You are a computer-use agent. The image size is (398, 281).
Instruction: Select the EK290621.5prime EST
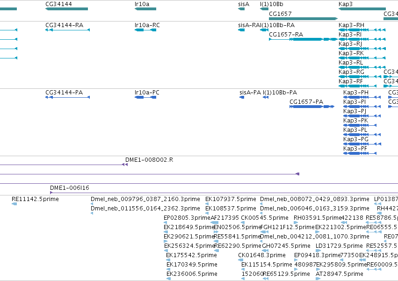[x=166, y=241]
